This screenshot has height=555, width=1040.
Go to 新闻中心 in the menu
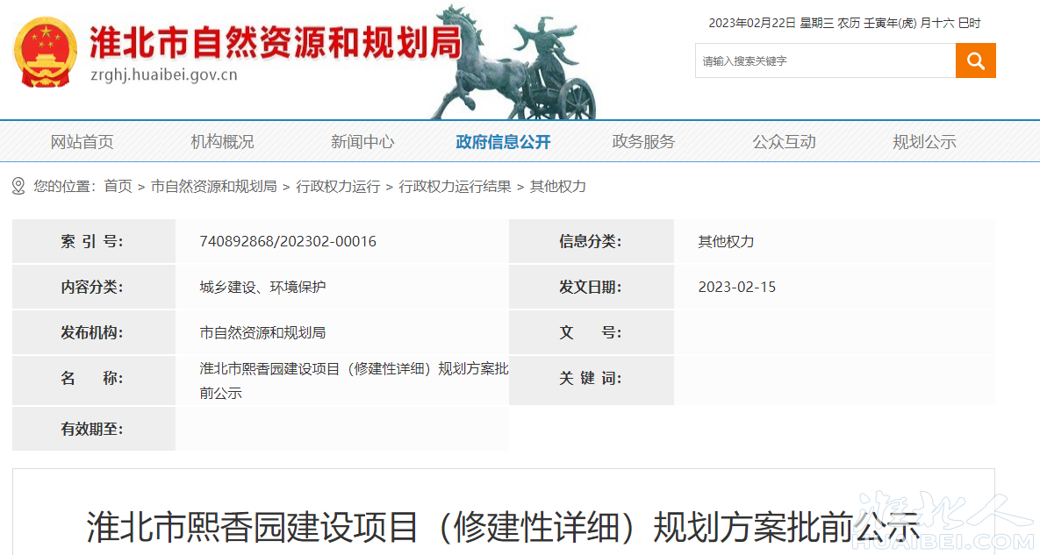(x=362, y=142)
